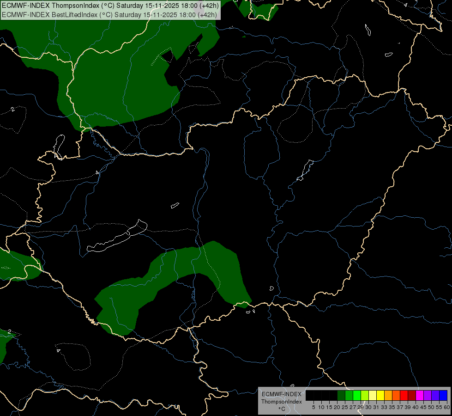Screen dimensions: 452x416
Task: Click legend tick value 45
Action: pos(423,407)
